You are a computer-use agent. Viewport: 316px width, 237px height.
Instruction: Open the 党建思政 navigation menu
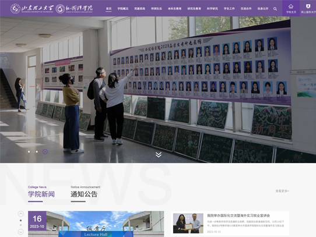[139, 9]
